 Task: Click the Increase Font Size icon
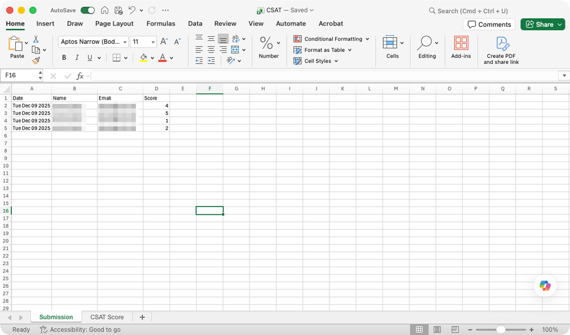(164, 42)
